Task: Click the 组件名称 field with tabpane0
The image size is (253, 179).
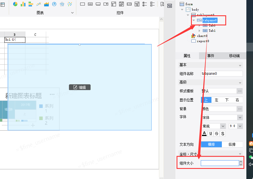Action: (x=222, y=74)
